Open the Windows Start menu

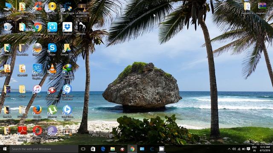(5, 149)
